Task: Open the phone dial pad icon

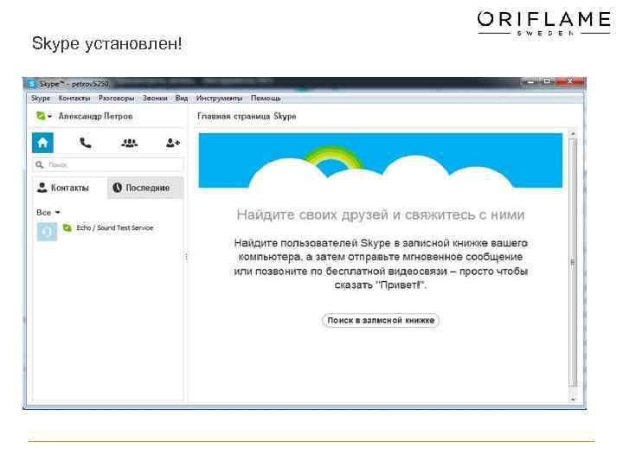Action: [86, 143]
